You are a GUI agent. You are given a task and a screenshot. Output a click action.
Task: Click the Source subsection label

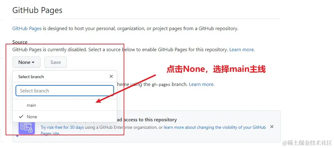pyautogui.click(x=20, y=42)
